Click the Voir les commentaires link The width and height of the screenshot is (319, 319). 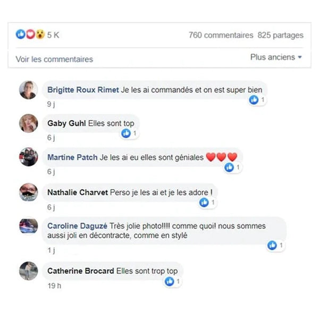coord(54,59)
